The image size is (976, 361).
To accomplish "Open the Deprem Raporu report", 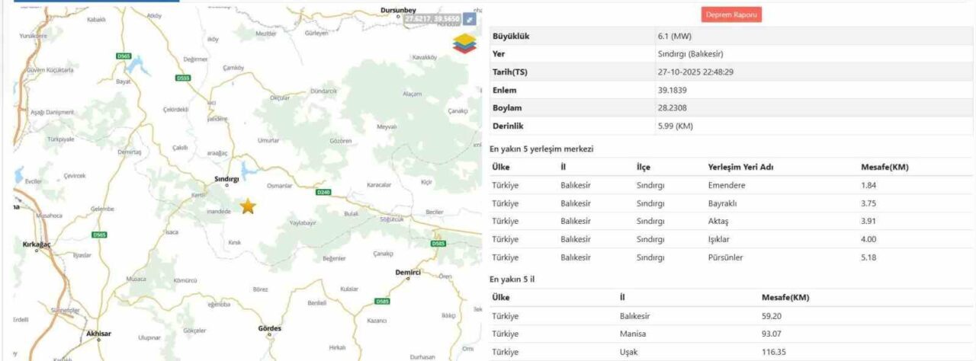I will coord(731,14).
